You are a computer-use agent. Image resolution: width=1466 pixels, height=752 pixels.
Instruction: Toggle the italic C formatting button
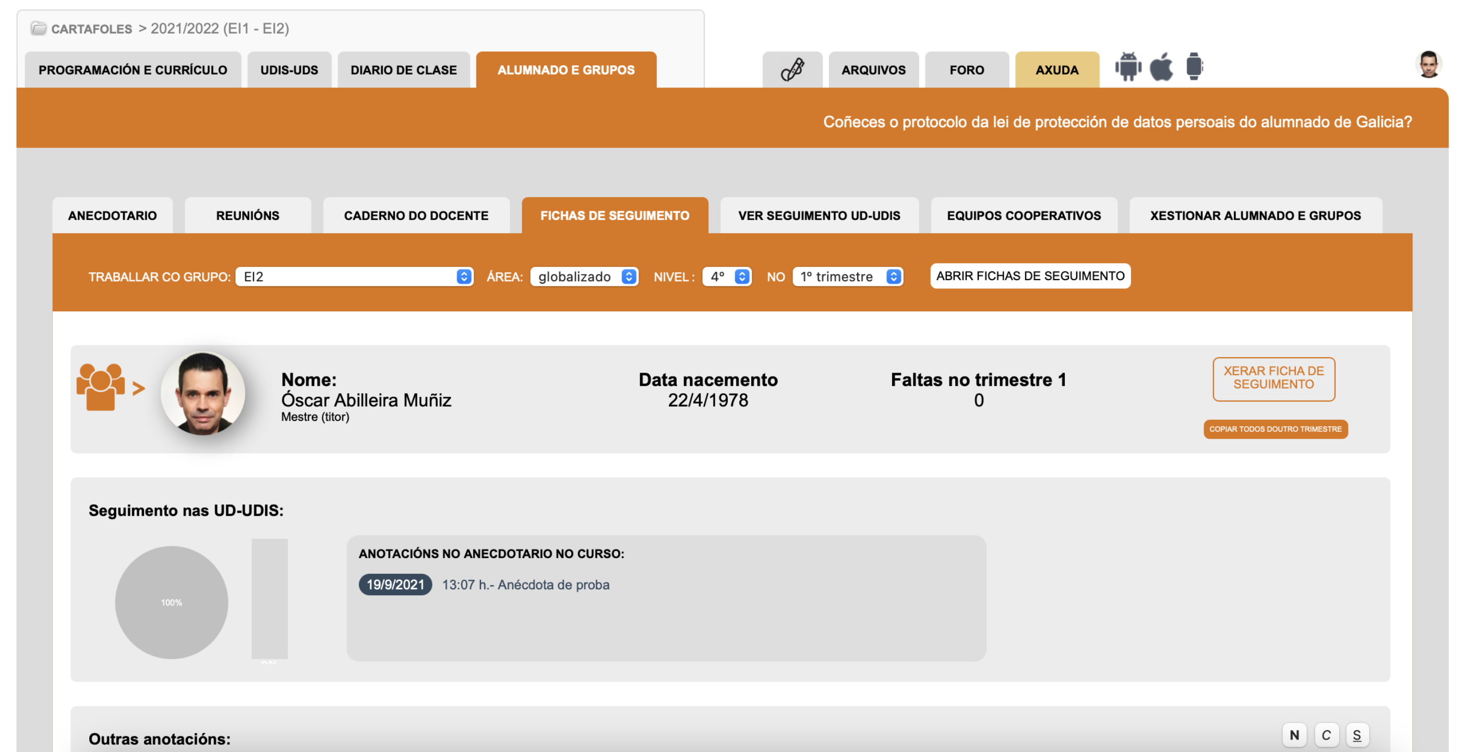click(1326, 734)
